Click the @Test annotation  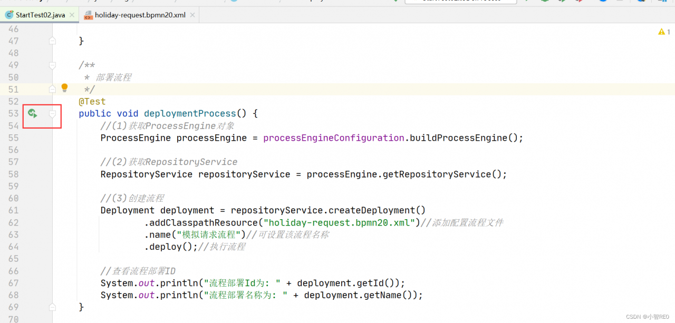click(92, 101)
